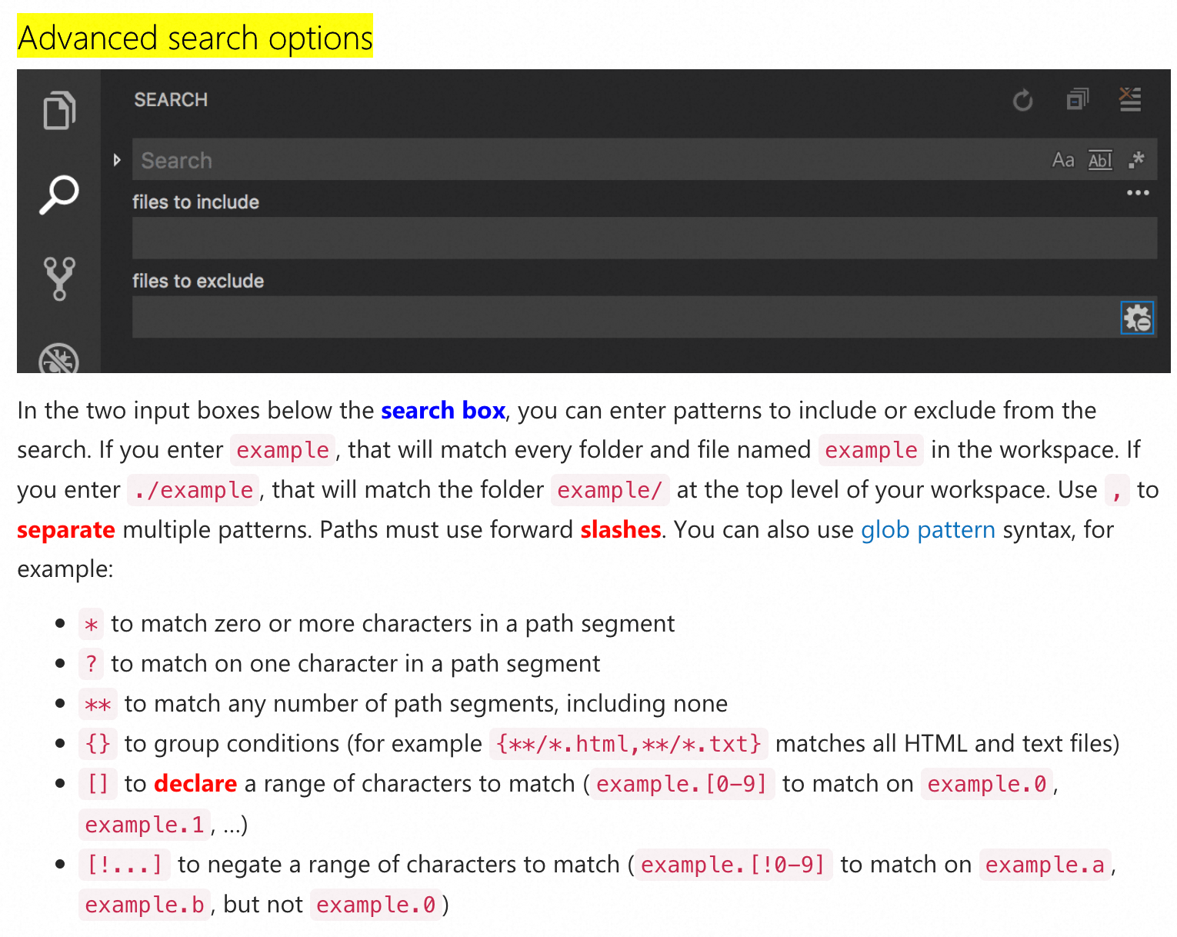Collapse all search results
The image size is (1177, 937).
[1077, 100]
